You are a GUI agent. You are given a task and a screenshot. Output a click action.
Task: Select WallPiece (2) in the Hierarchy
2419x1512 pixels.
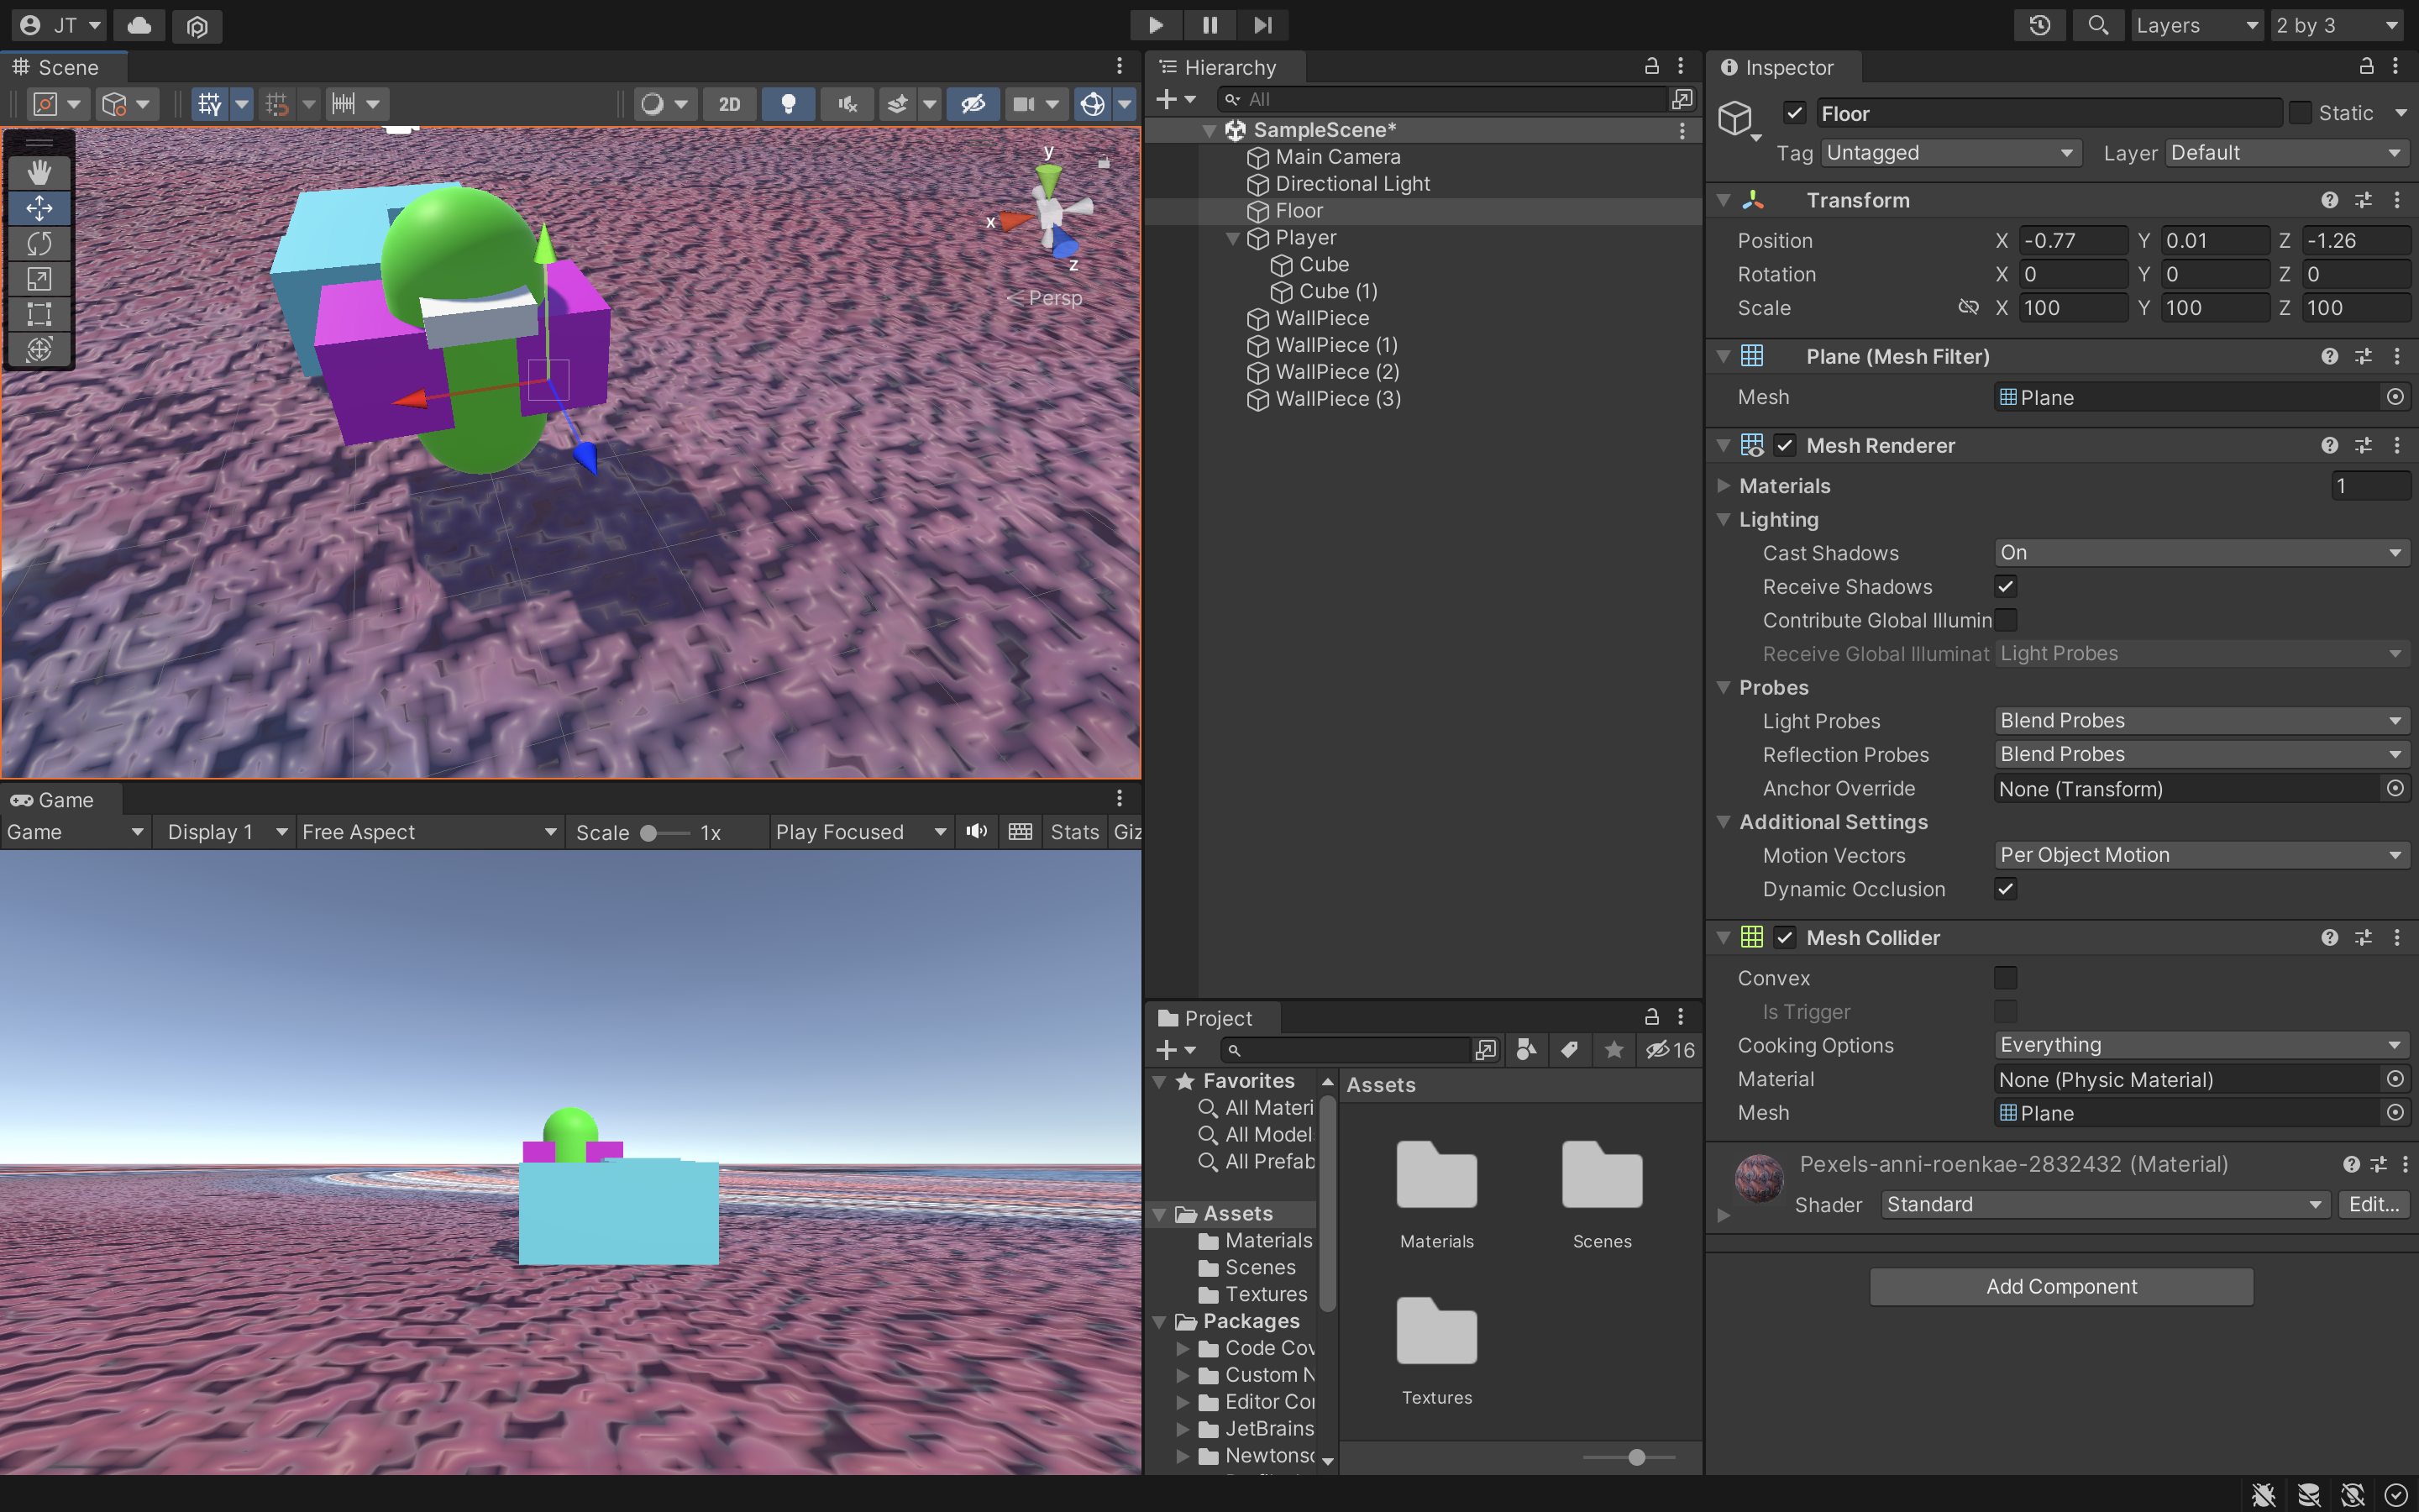[1336, 372]
